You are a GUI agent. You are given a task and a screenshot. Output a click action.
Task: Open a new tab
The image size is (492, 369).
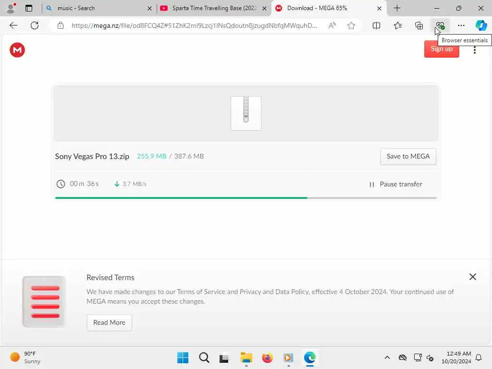(x=397, y=8)
